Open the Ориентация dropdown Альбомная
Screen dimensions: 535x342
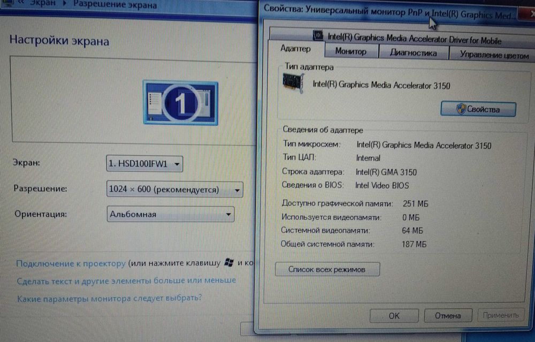[x=170, y=214]
